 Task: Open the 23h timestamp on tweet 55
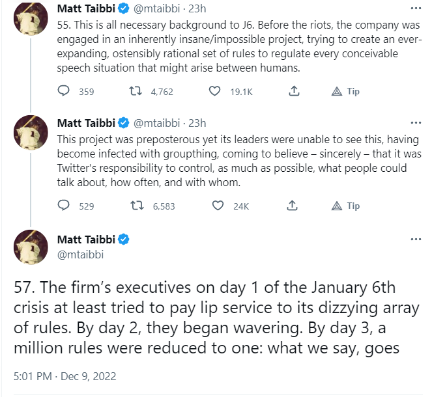click(197, 10)
